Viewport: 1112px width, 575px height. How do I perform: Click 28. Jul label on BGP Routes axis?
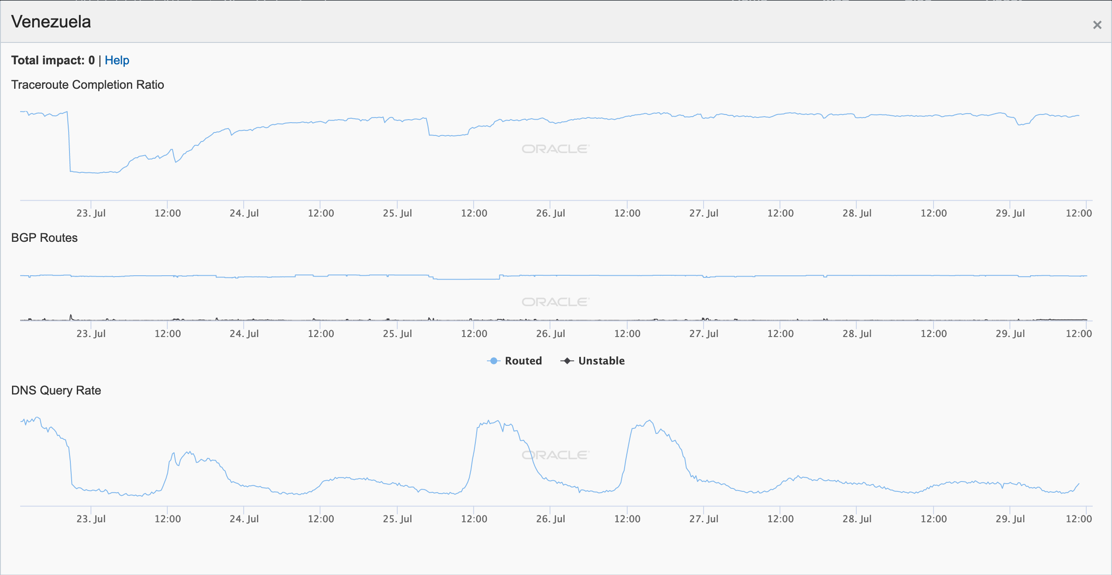click(857, 334)
